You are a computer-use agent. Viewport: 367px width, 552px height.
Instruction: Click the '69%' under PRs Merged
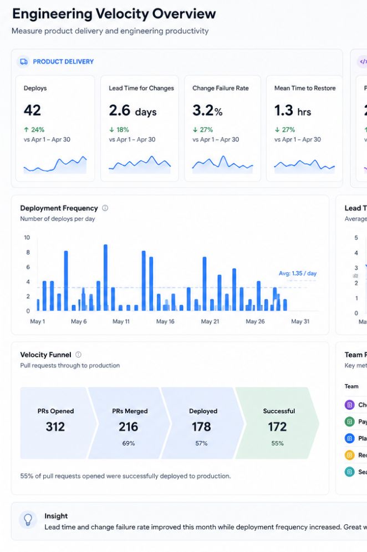129,443
